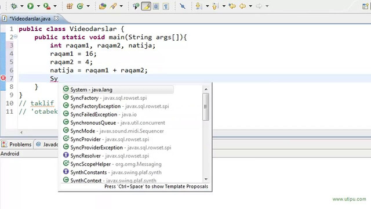
Task: Open the New Java Class dropdown arrow
Action: click(x=88, y=6)
